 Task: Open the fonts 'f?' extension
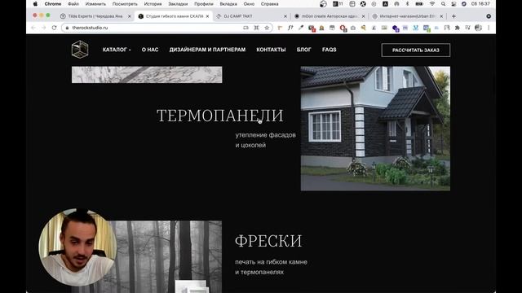(290, 28)
